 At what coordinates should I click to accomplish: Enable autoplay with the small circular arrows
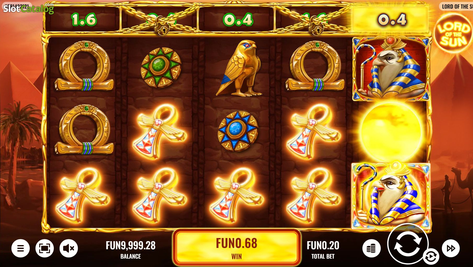coord(431,256)
